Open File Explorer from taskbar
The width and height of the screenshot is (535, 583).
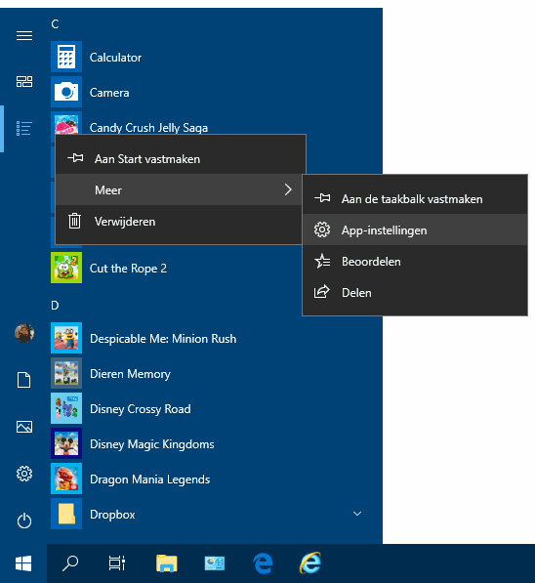[x=167, y=563]
